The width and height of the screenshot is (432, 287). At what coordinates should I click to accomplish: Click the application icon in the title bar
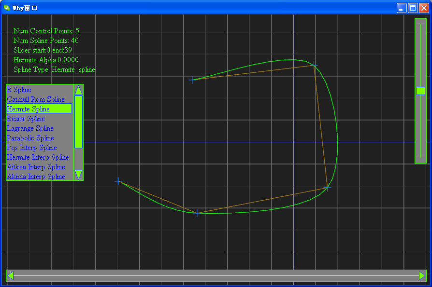pyautogui.click(x=7, y=8)
